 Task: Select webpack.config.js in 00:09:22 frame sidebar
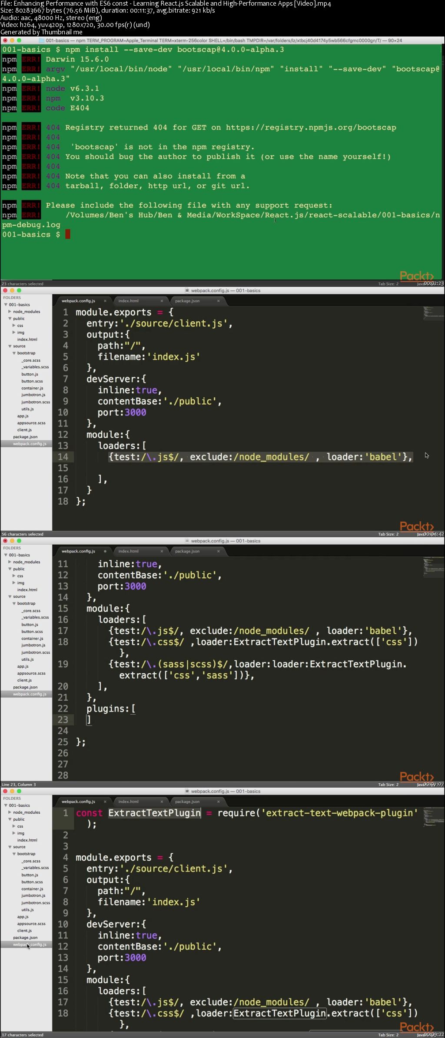pos(30,945)
